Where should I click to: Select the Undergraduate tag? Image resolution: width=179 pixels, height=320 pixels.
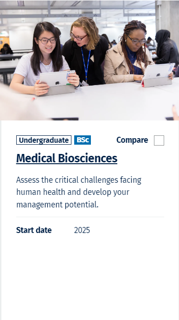[x=44, y=140]
